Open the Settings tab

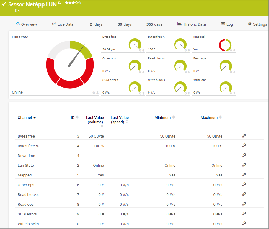point(257,24)
